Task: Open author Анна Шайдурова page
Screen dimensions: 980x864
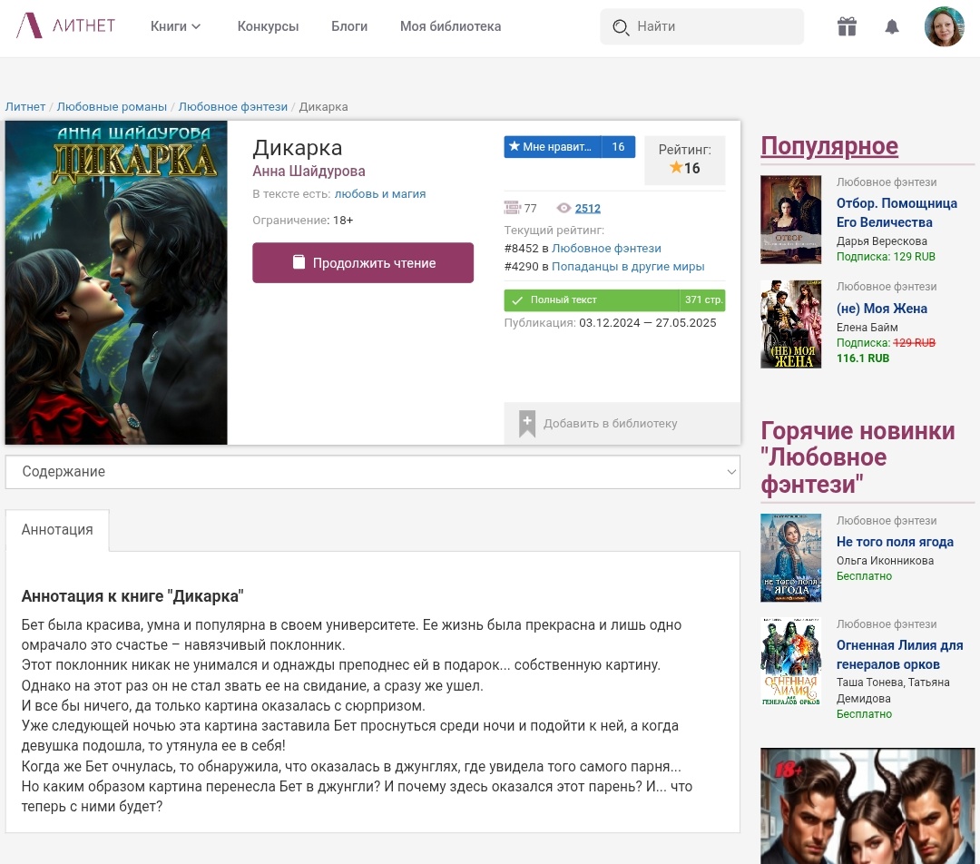Action: pyautogui.click(x=309, y=172)
